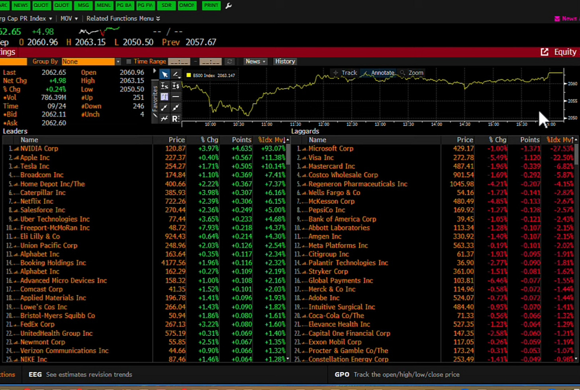This screenshot has width=580, height=390.
Task: Select the R regression tool
Action: point(175,118)
